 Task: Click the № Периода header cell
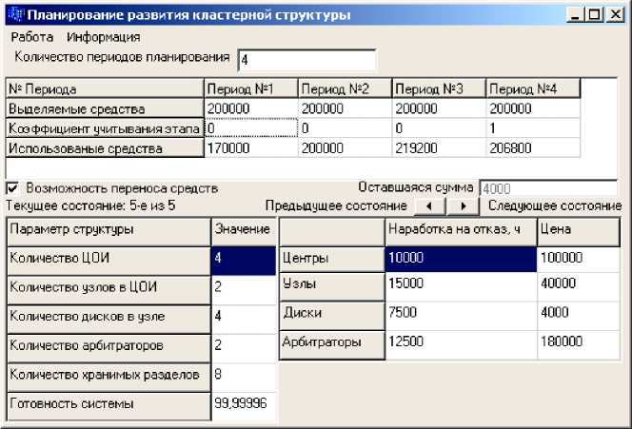(x=105, y=88)
